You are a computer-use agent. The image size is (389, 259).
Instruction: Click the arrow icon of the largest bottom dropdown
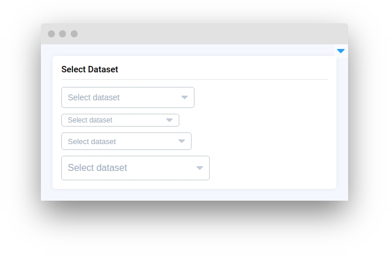tap(200, 168)
